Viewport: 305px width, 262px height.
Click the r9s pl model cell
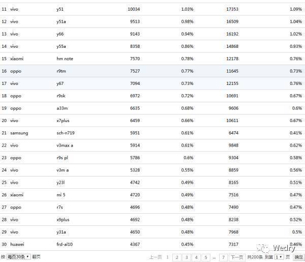(x=62, y=158)
